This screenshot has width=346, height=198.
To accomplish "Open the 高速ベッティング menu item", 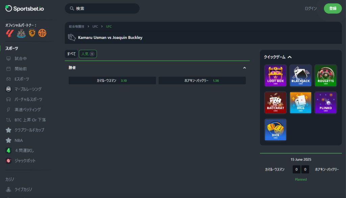I will (x=28, y=110).
